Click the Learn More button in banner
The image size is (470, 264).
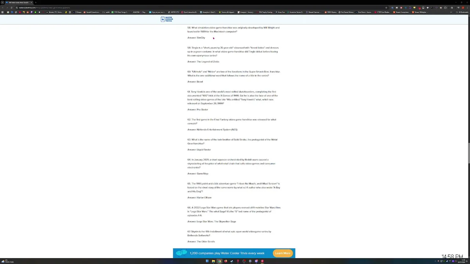[283, 253]
